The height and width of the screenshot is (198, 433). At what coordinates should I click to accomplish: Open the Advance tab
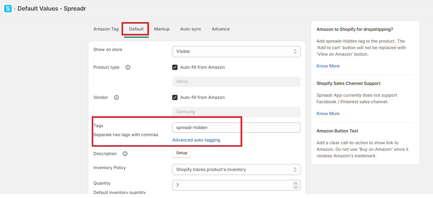coord(221,29)
